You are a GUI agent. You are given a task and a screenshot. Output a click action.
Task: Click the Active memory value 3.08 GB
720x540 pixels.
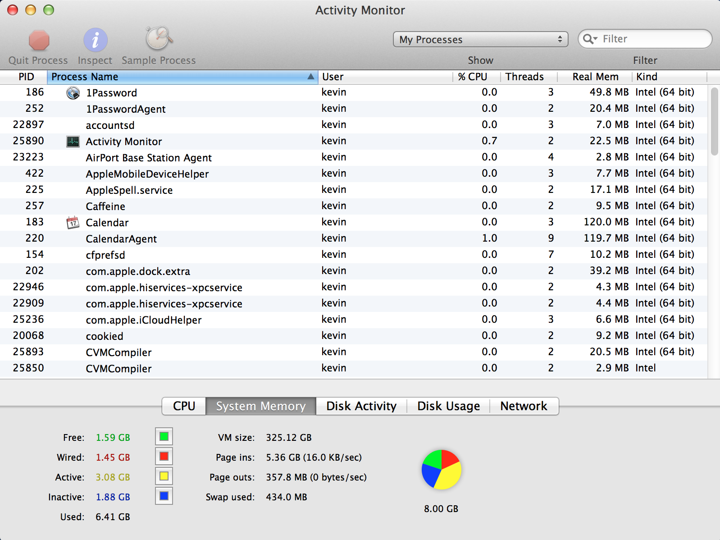(x=113, y=477)
